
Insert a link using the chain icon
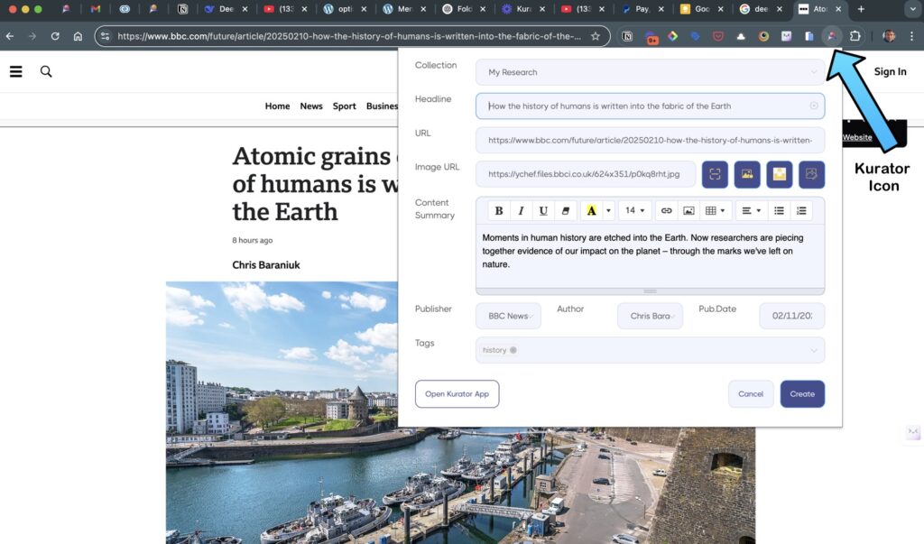click(666, 210)
